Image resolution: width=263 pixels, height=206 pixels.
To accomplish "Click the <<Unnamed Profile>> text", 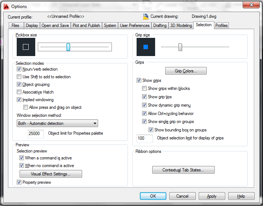I will point(66,16).
